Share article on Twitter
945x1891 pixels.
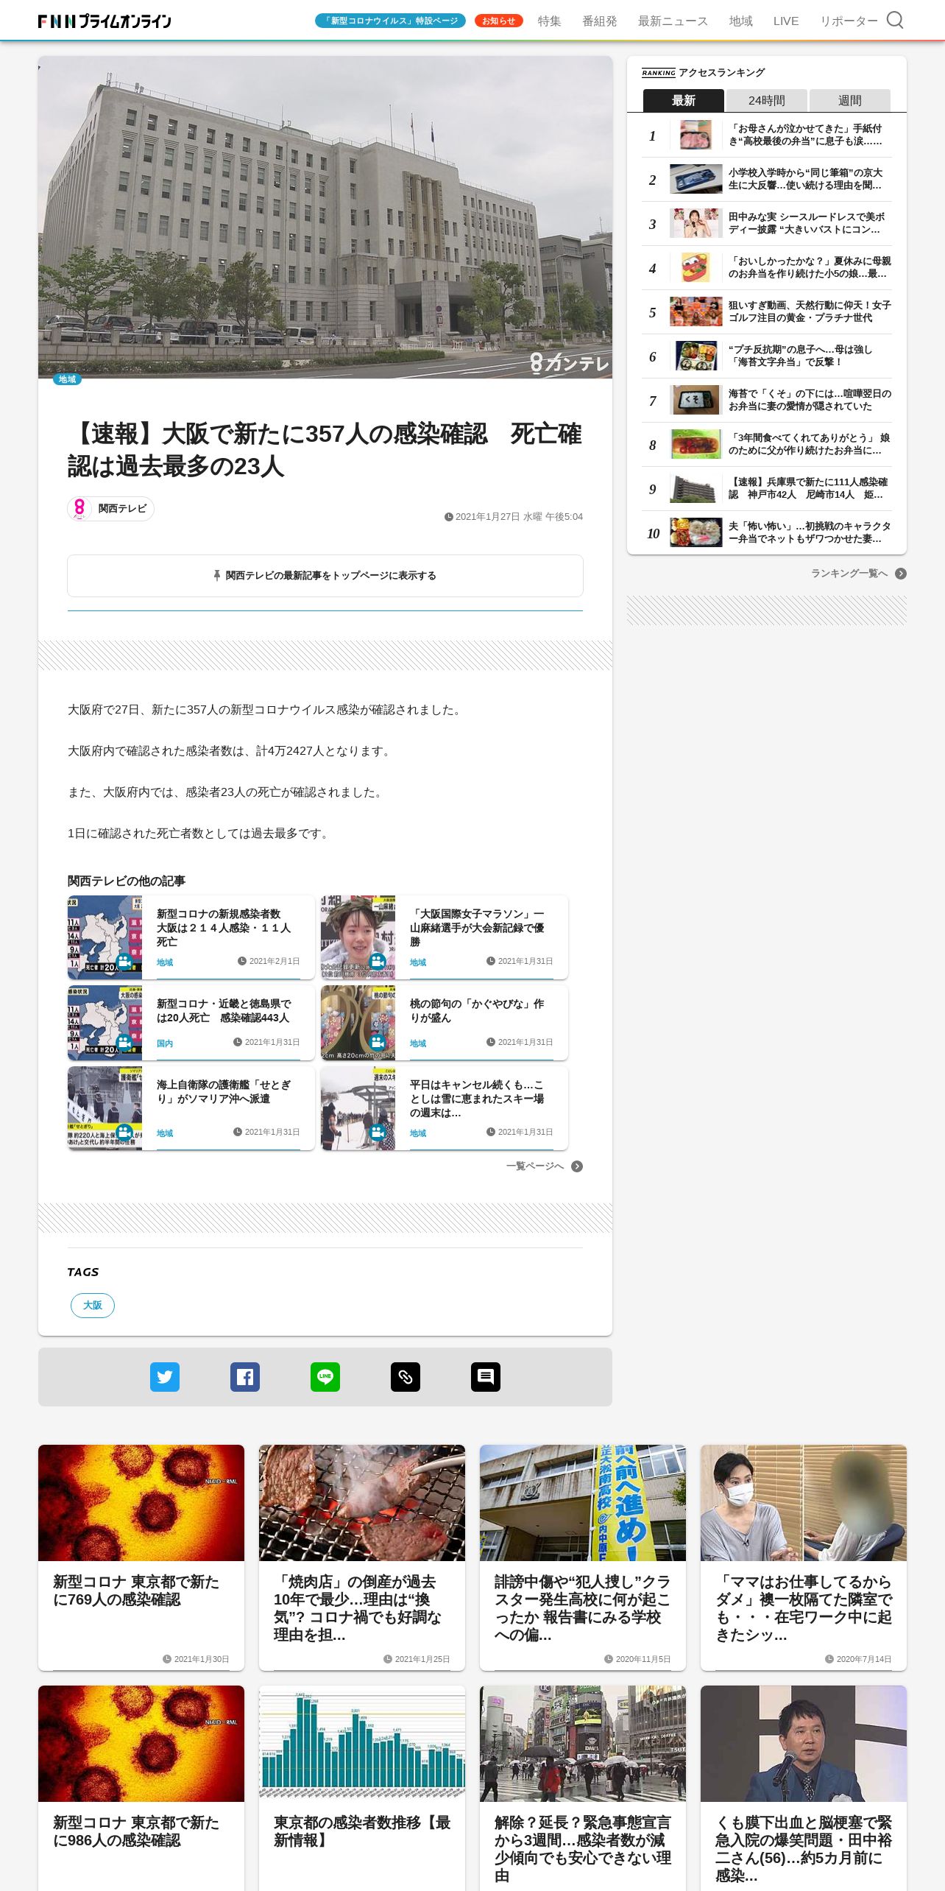pyautogui.click(x=165, y=1376)
